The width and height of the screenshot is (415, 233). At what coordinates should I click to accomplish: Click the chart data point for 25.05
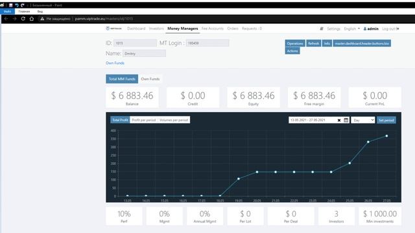[350, 163]
